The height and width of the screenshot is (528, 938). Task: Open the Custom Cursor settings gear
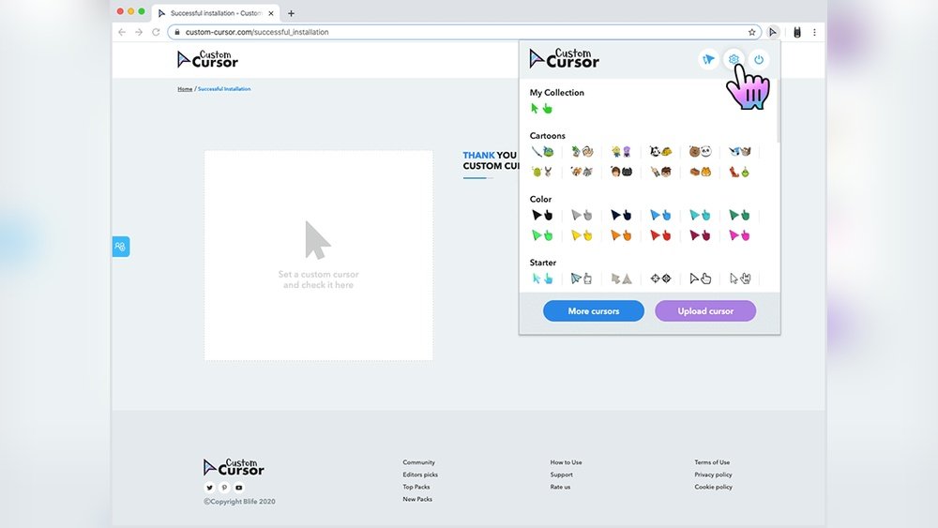[x=734, y=60]
